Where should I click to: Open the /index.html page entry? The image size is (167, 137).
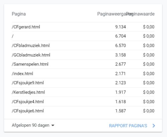coord(22,73)
